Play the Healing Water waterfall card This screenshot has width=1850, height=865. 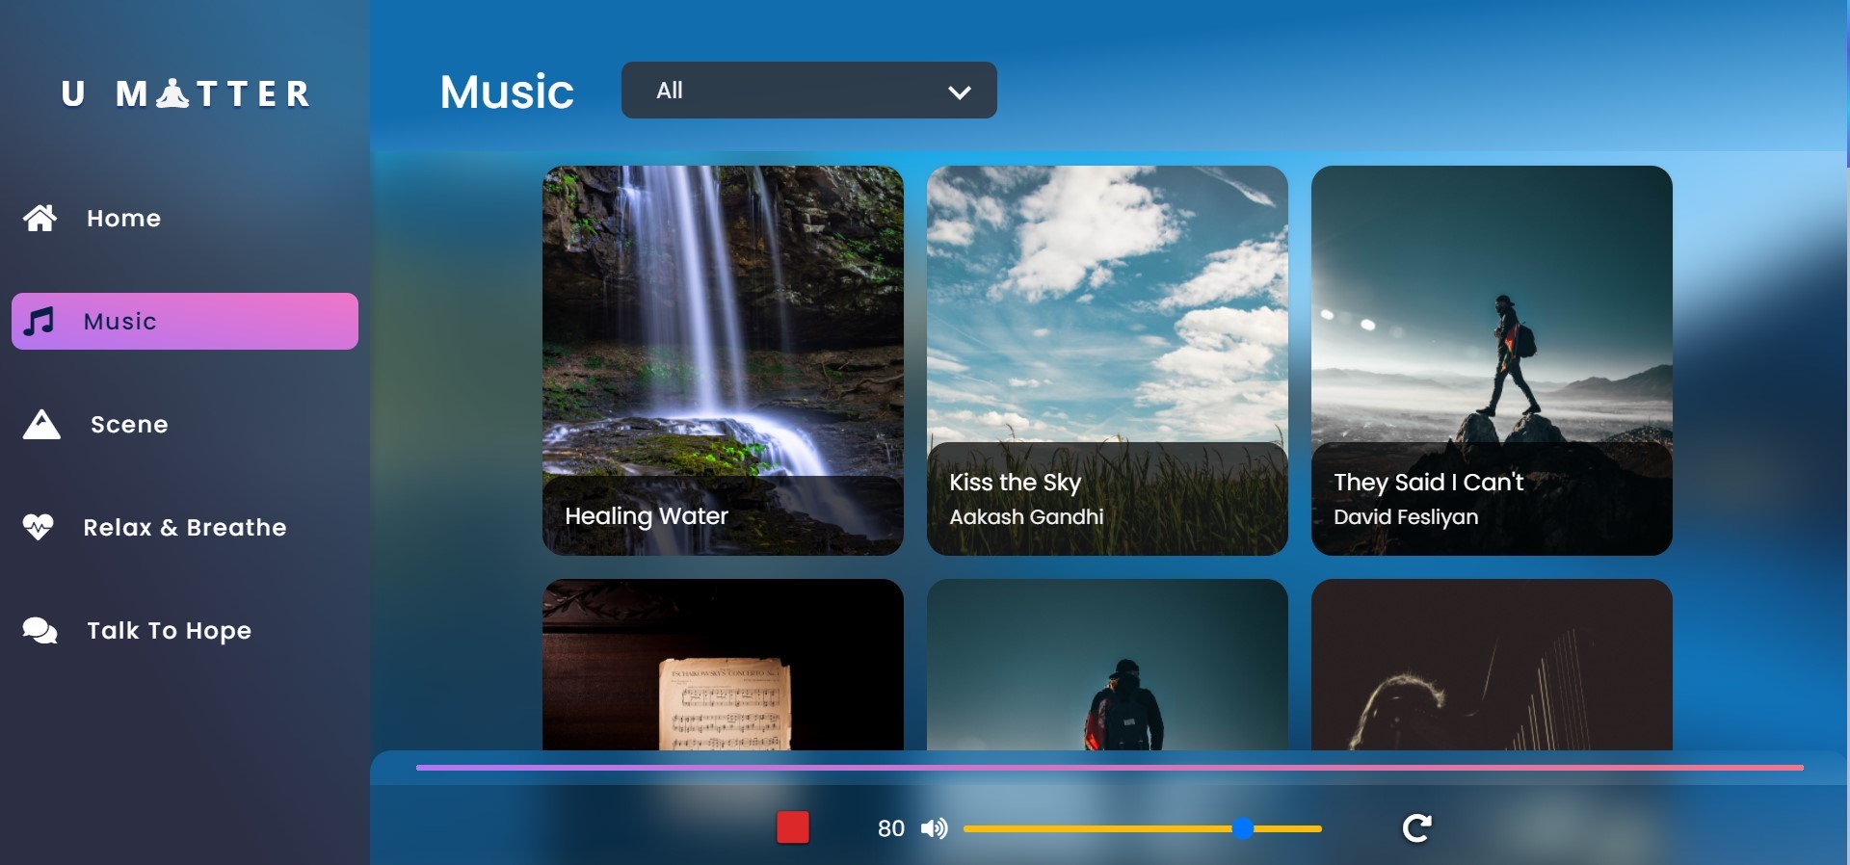tap(723, 360)
